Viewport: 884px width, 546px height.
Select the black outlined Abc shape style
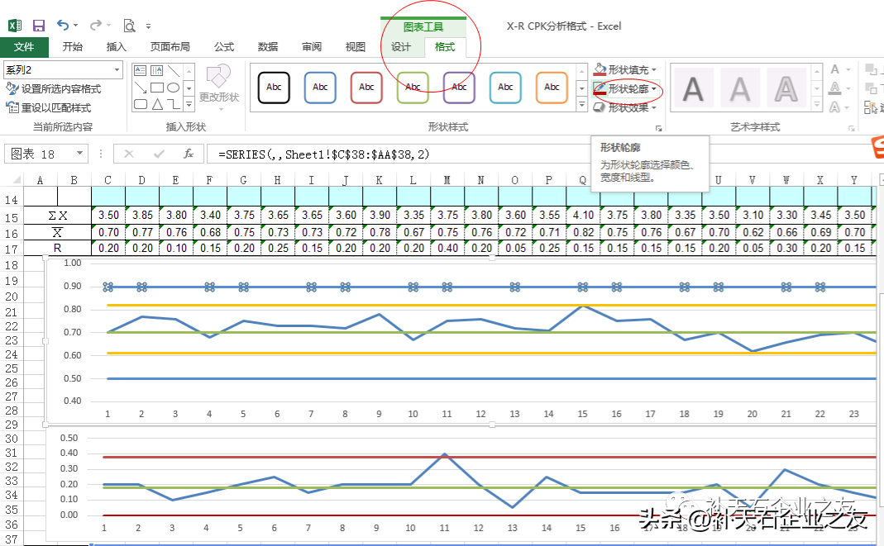(x=274, y=88)
